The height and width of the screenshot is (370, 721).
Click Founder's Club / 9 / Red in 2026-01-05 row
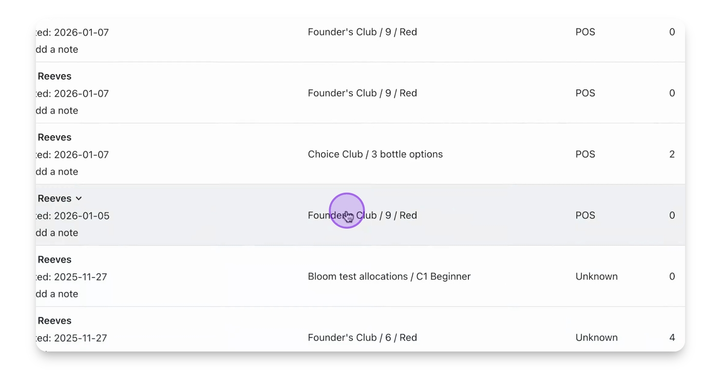[390, 215]
